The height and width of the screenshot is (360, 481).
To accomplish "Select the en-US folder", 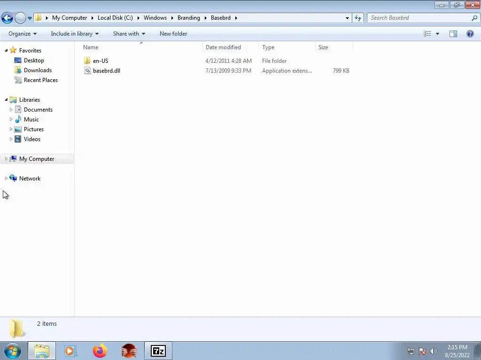I will point(101,60).
